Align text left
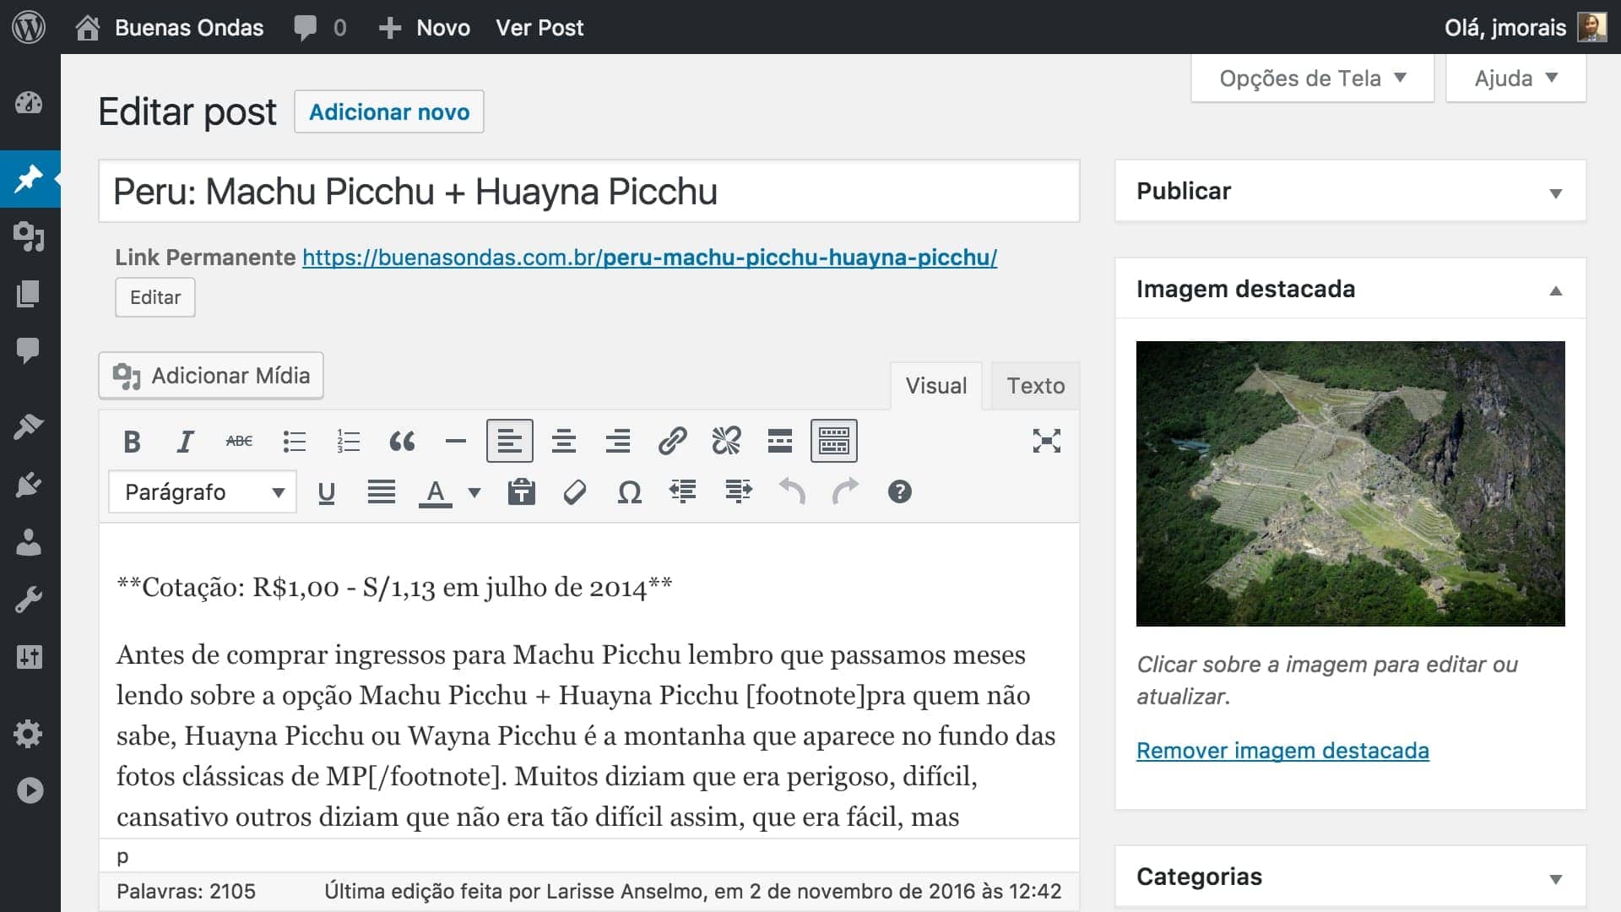The image size is (1621, 912). tap(510, 441)
